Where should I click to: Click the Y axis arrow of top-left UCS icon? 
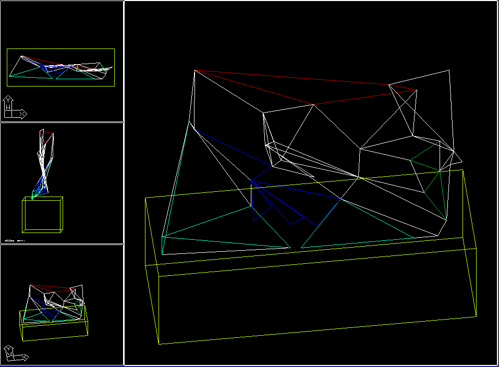coord(7,99)
